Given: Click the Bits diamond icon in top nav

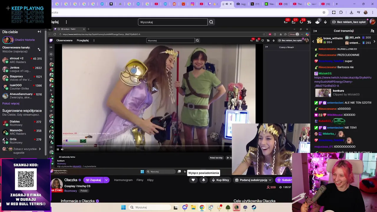Looking at the screenshot, I should pos(325,22).
